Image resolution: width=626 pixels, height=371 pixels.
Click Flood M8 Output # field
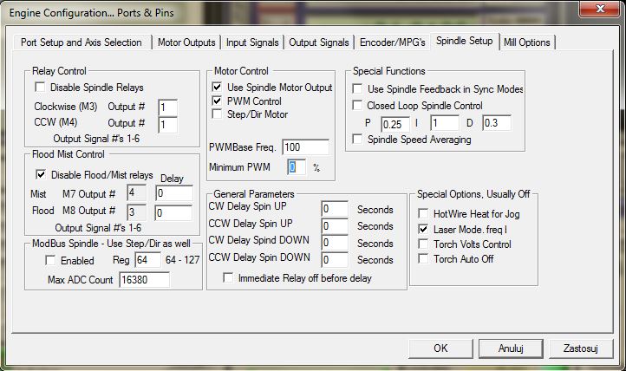136,212
